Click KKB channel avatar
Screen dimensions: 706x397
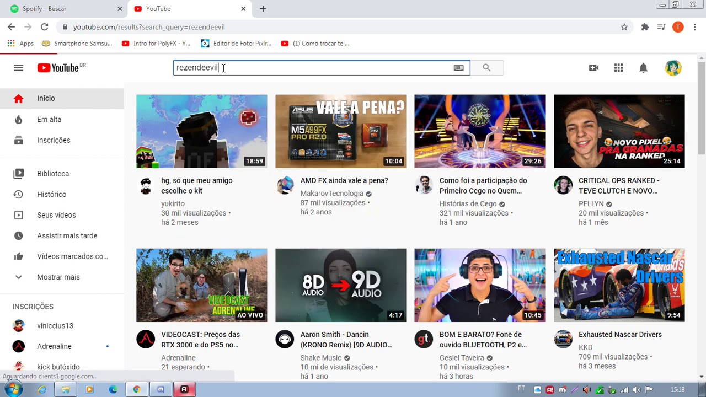[563, 340]
